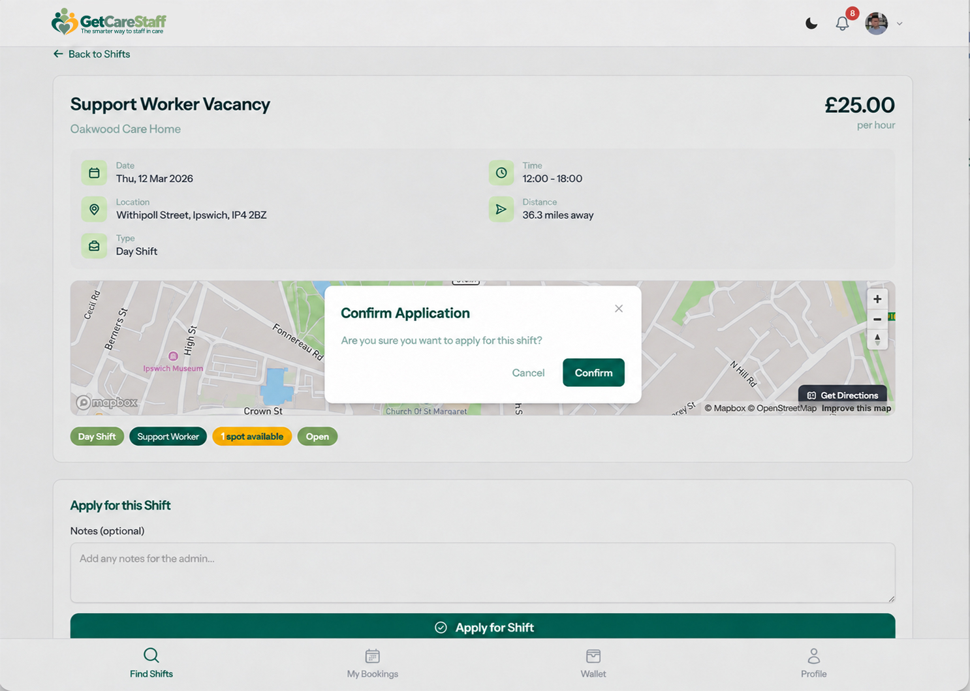Open the user avatar photo
This screenshot has height=691, width=970.
point(876,23)
